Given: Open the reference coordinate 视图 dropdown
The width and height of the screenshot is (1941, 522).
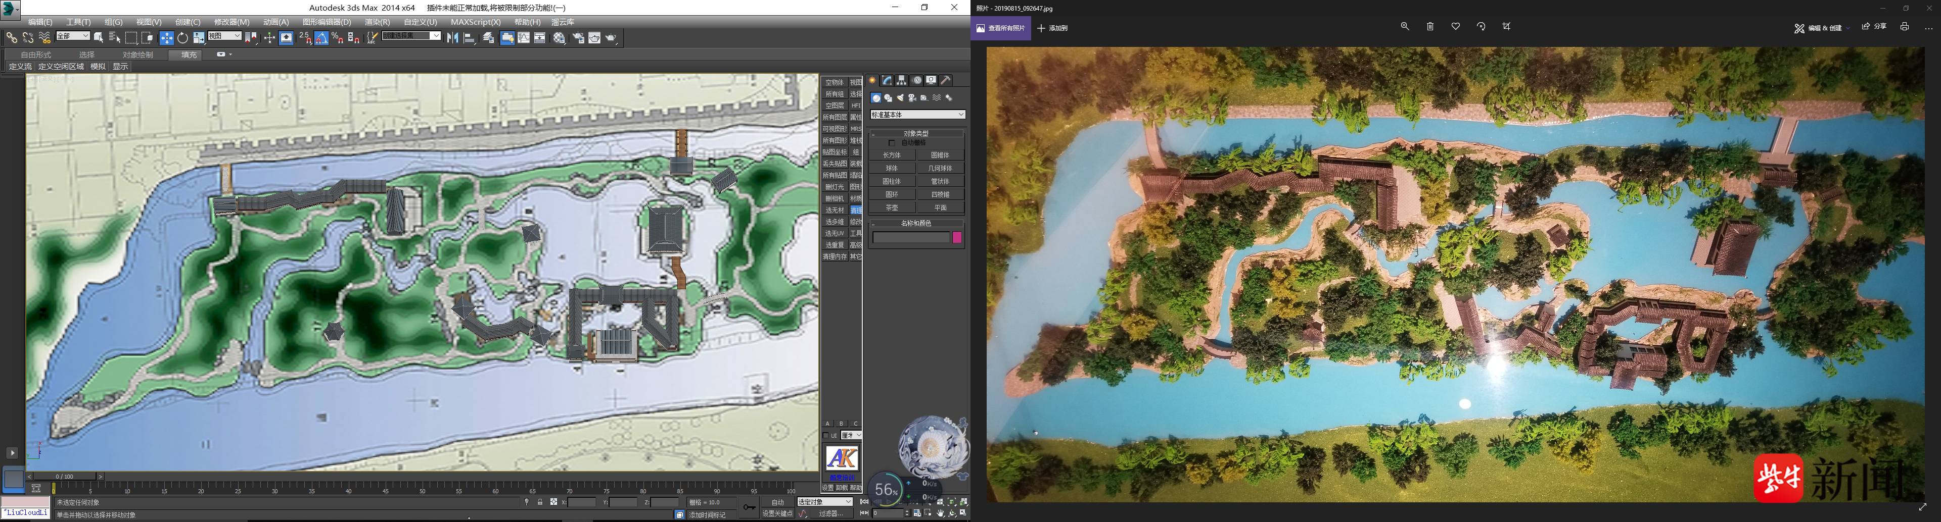Looking at the screenshot, I should click(224, 36).
